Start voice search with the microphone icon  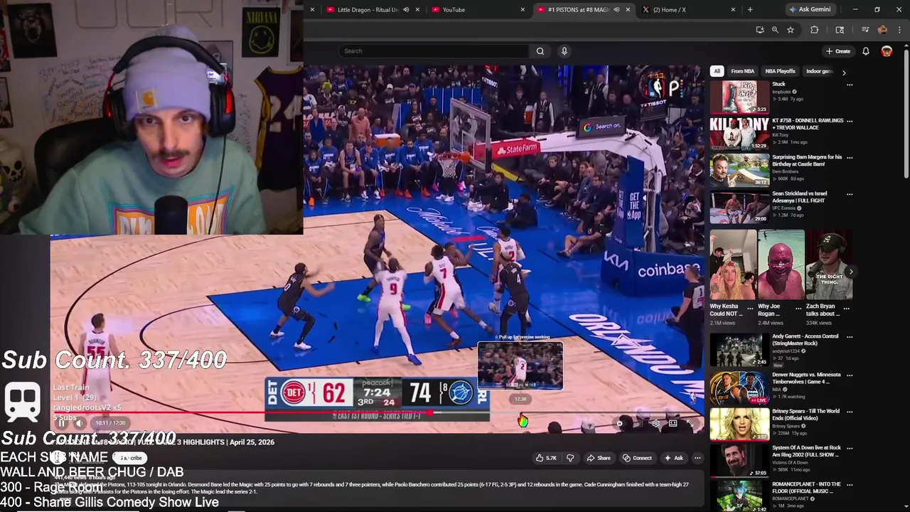point(564,51)
